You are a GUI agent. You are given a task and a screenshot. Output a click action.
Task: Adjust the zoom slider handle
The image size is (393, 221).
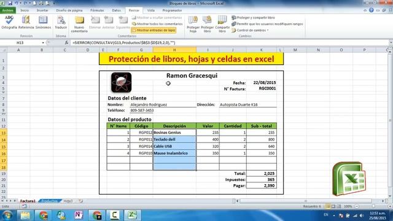coord(373,206)
